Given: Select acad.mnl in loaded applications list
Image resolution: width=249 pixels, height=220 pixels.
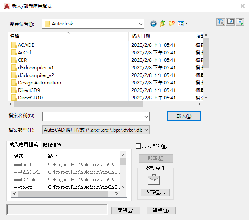Looking at the screenshot, I should (x=22, y=165).
